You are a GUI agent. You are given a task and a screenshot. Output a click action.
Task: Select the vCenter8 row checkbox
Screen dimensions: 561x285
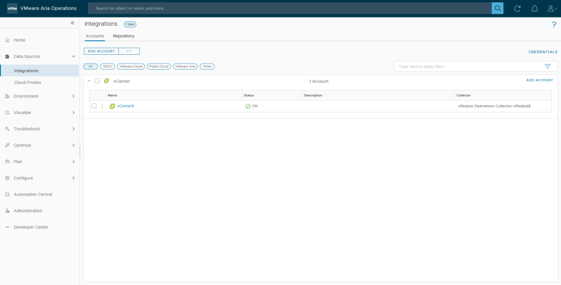pos(94,106)
